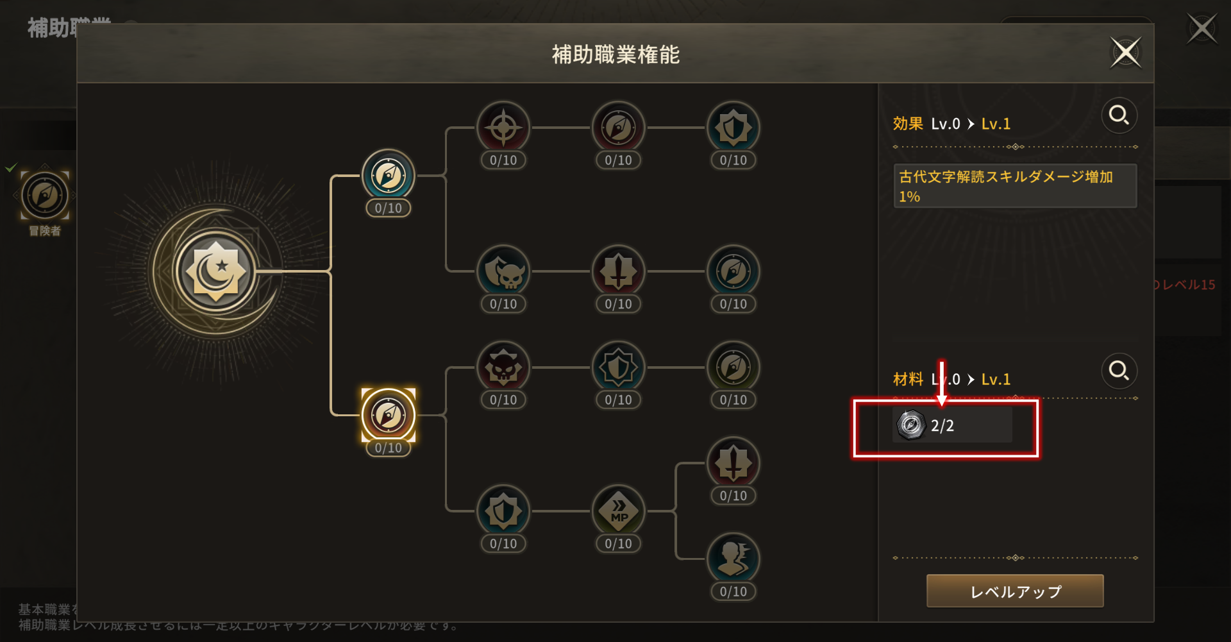Select the bottom-right head silhouette node
This screenshot has width=1231, height=642.
733,559
